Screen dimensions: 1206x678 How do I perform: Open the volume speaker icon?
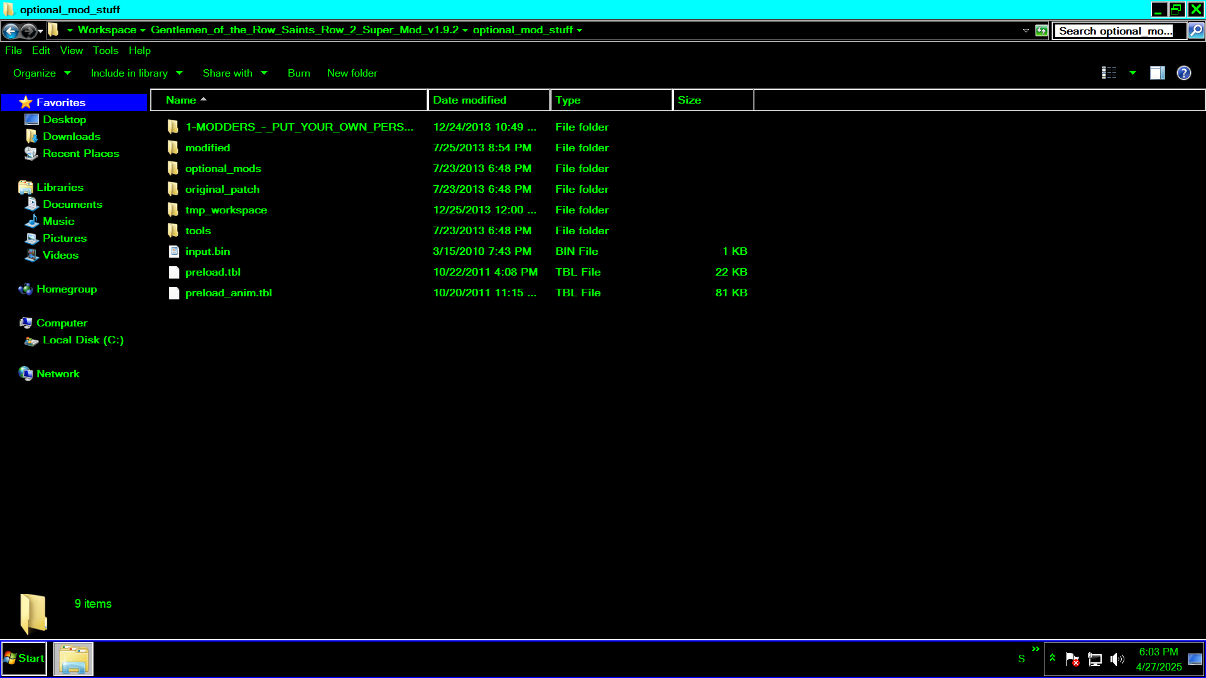(1117, 659)
